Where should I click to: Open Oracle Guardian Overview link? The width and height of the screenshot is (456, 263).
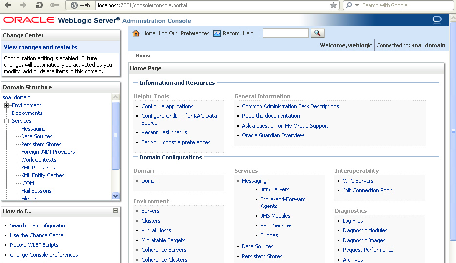[273, 135]
